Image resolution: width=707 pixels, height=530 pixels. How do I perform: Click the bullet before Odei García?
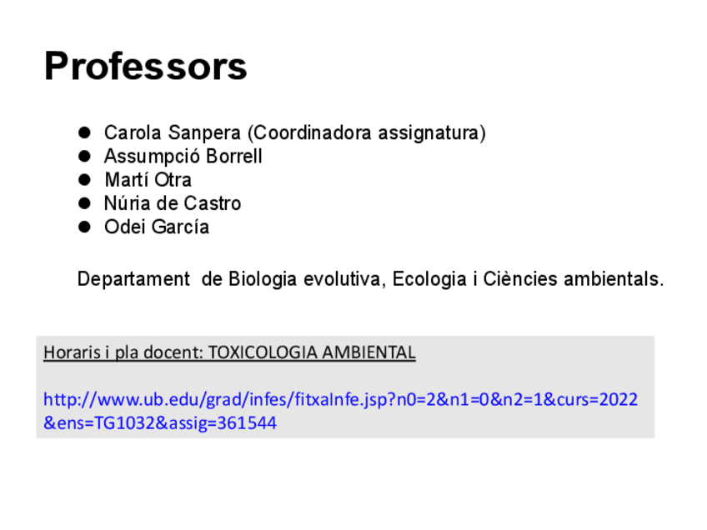[x=83, y=227]
